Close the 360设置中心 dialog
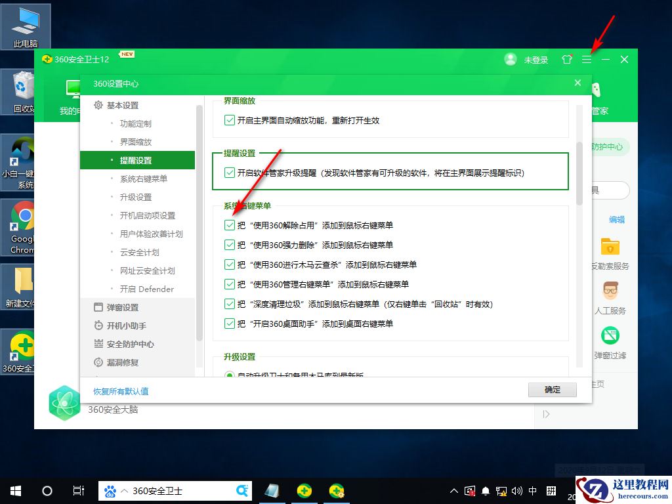This screenshot has width=672, height=504. point(577,83)
